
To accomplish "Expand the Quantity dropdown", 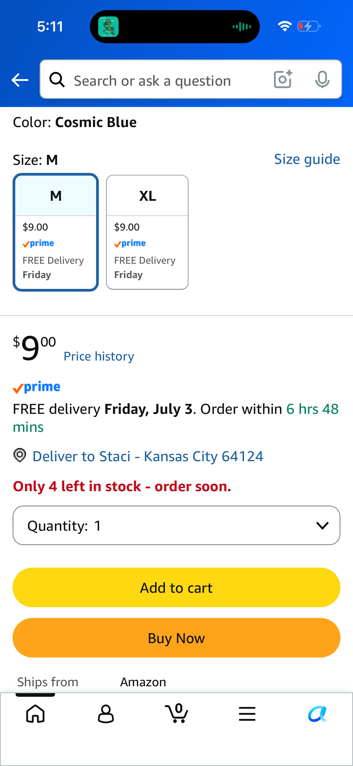I will pos(176,525).
